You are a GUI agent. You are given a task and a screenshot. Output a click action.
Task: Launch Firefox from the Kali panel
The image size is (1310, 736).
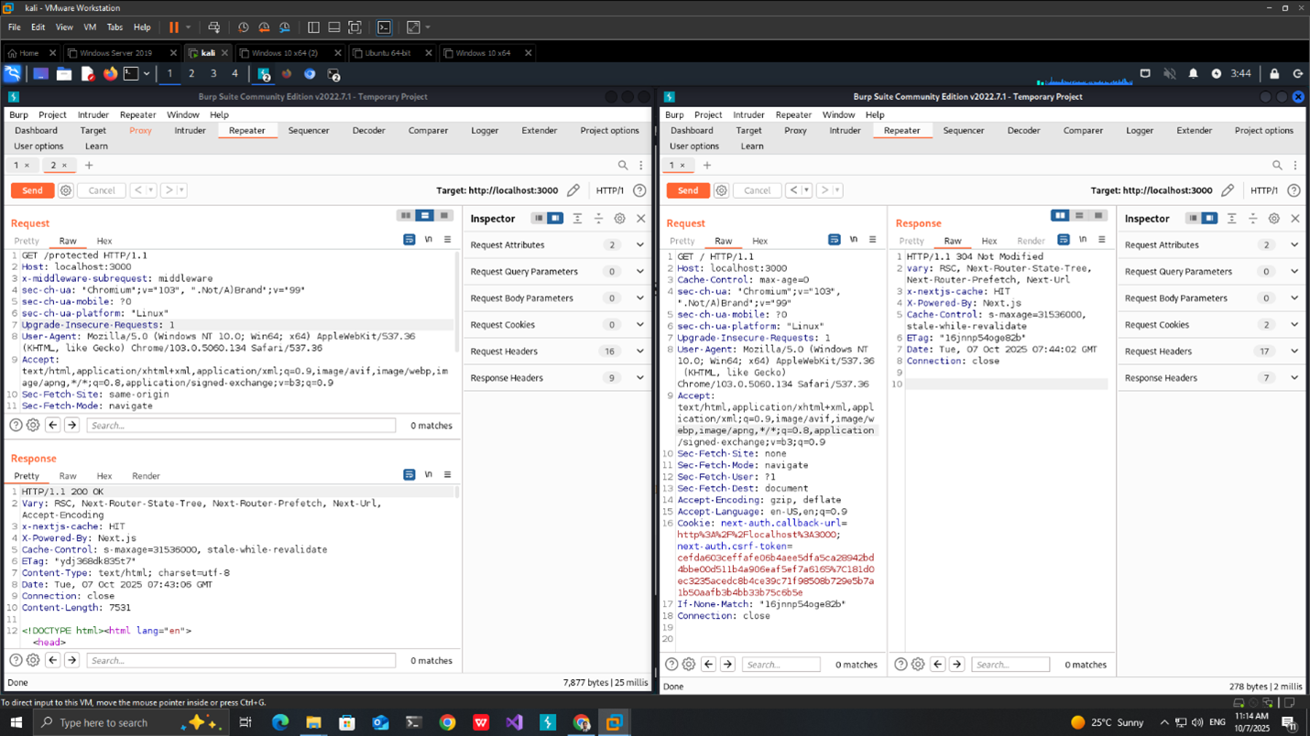(111, 74)
